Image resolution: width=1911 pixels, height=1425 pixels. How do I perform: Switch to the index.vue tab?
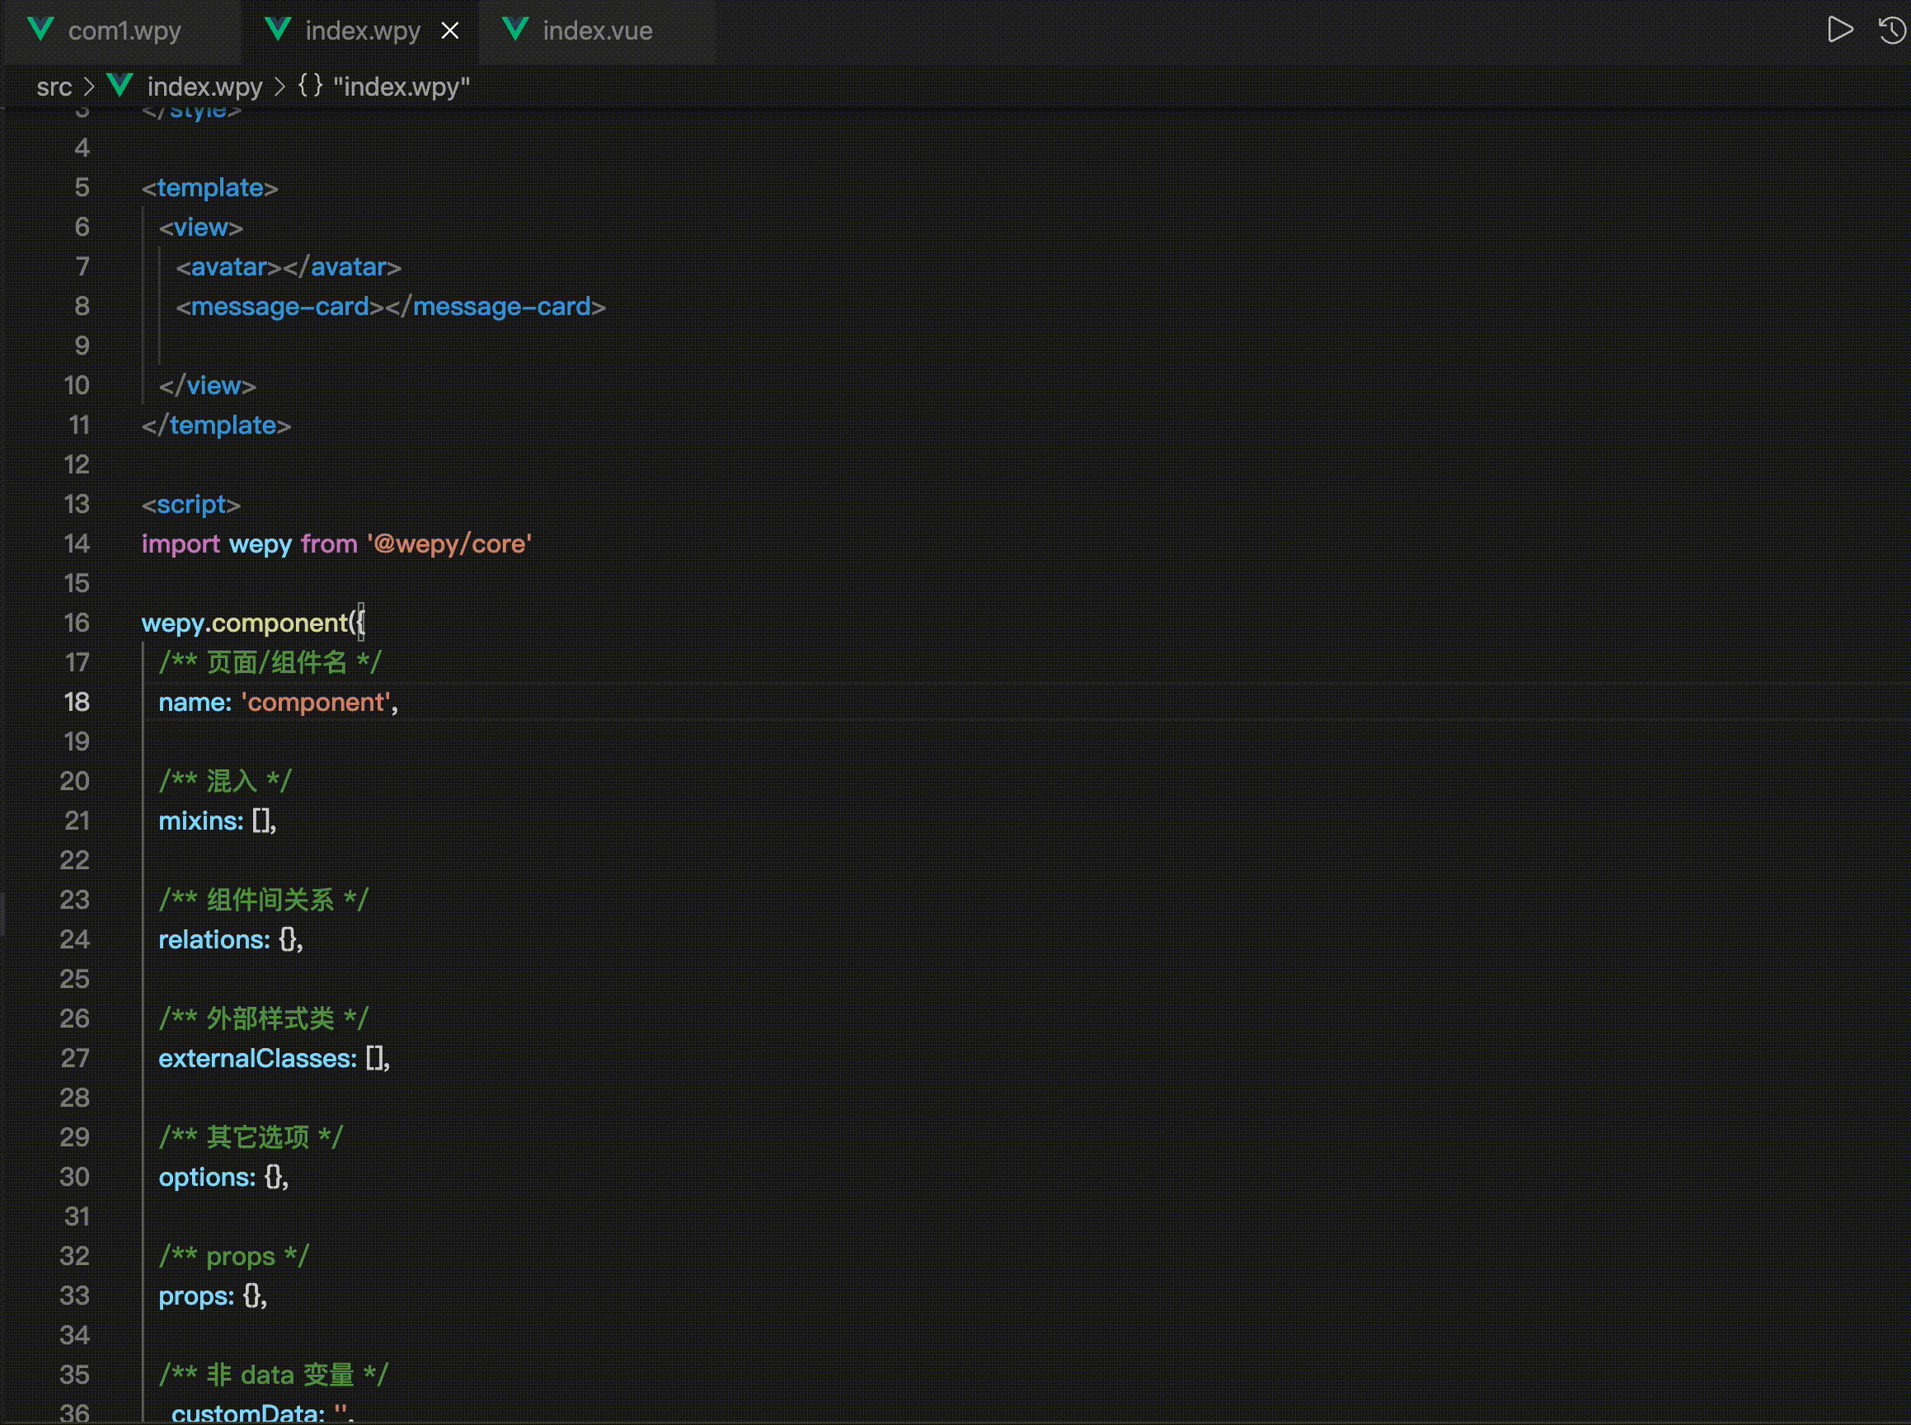pyautogui.click(x=597, y=31)
